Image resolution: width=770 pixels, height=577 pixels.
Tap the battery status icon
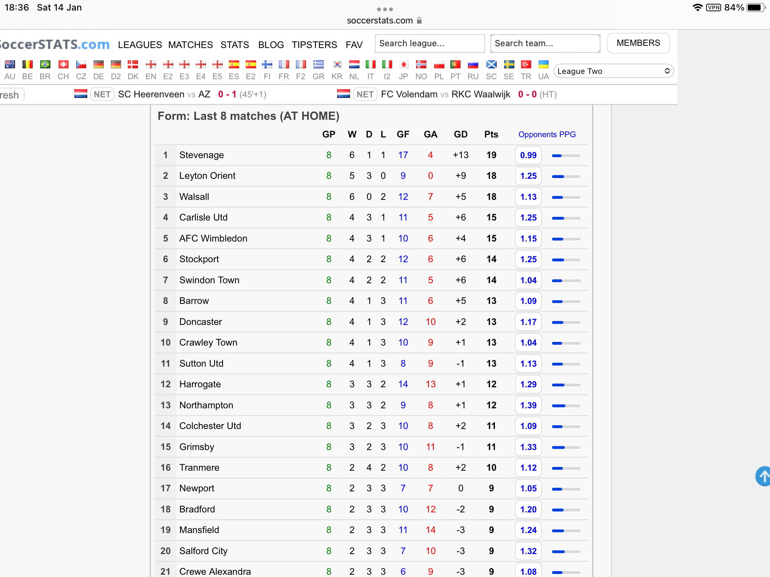pos(756,8)
